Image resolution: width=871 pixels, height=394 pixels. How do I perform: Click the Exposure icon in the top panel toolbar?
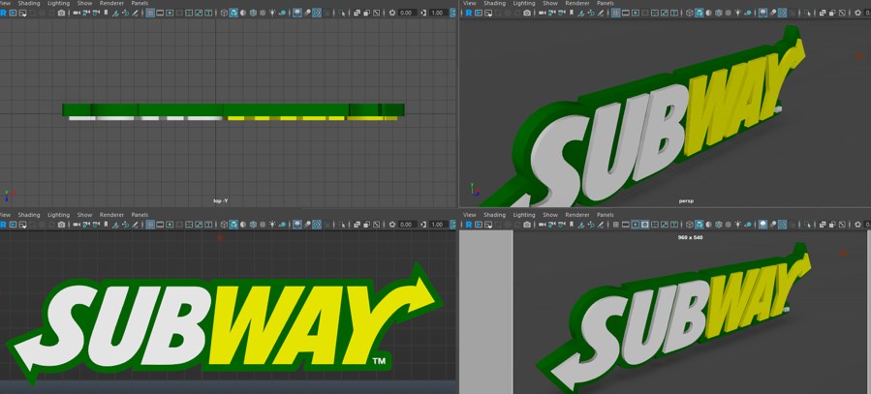[x=392, y=13]
